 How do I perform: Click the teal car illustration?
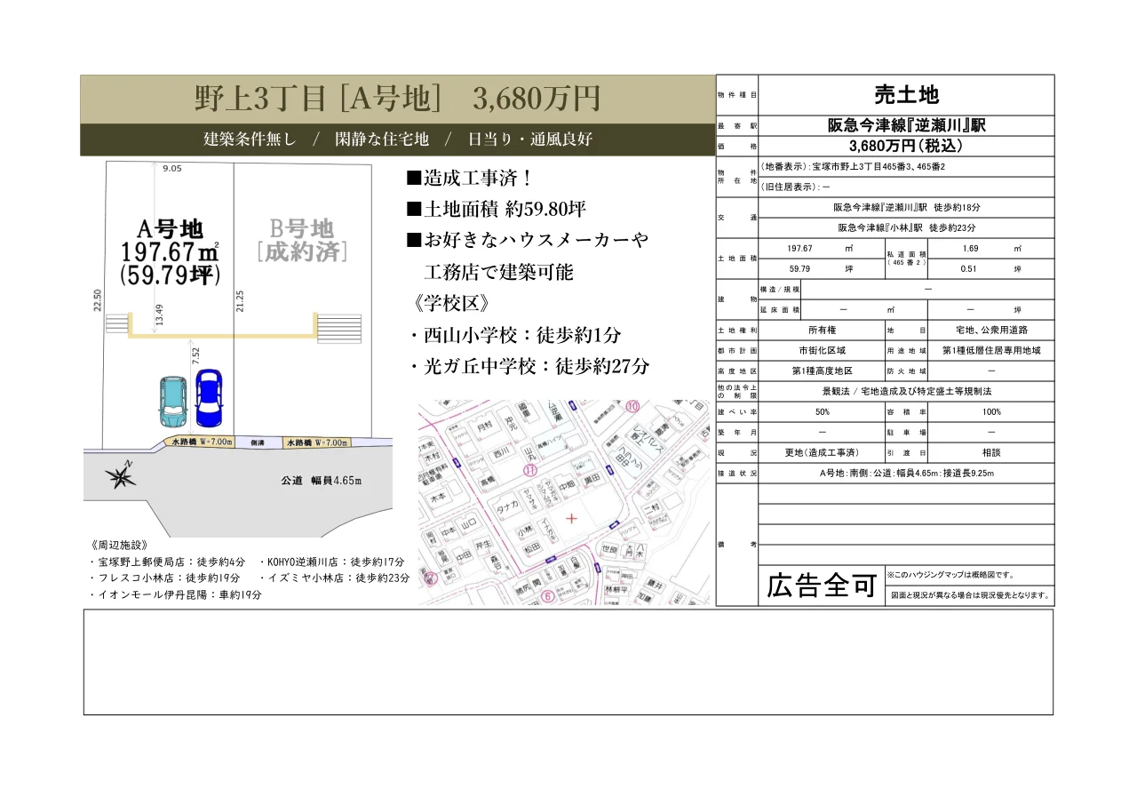tap(173, 401)
